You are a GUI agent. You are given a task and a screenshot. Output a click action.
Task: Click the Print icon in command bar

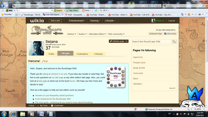tap(200, 14)
